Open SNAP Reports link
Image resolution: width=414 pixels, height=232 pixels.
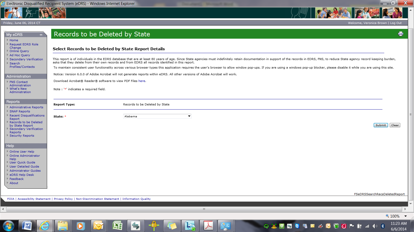click(x=20, y=111)
